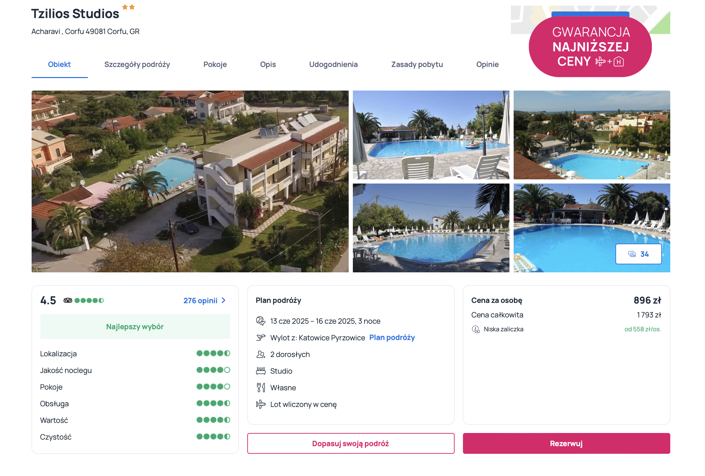Click the low deposit Niska zaliczka icon
Image resolution: width=705 pixels, height=476 pixels.
[475, 329]
